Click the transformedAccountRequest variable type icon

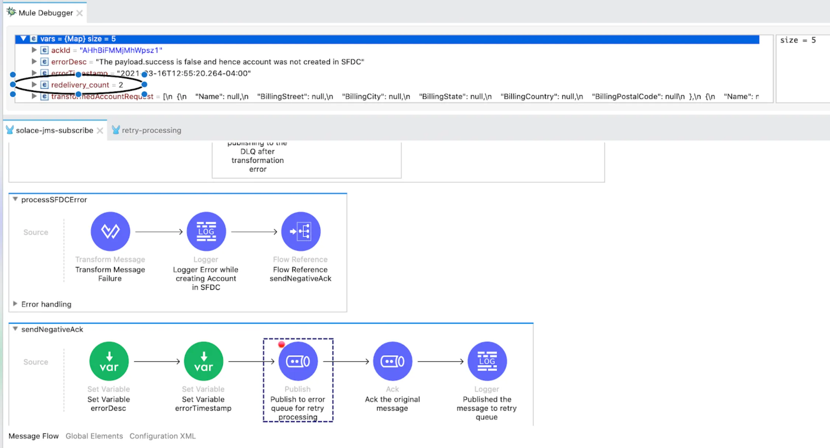pyautogui.click(x=44, y=96)
